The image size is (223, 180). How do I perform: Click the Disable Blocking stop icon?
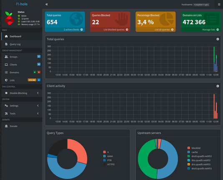pos(6,93)
